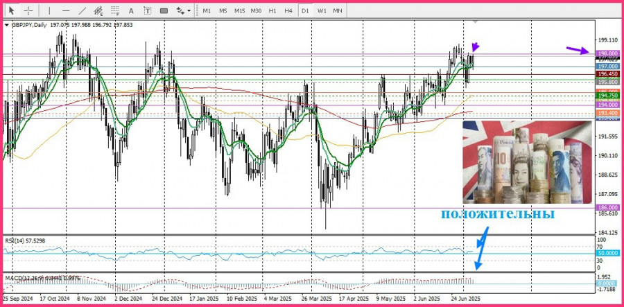Click the 186.000 purple price label

coord(607,208)
